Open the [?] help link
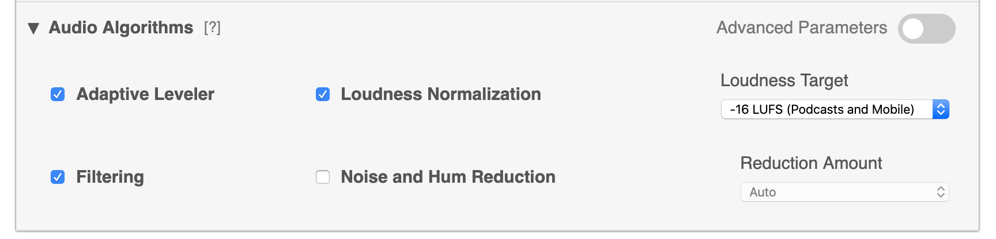The height and width of the screenshot is (239, 996). click(x=212, y=28)
